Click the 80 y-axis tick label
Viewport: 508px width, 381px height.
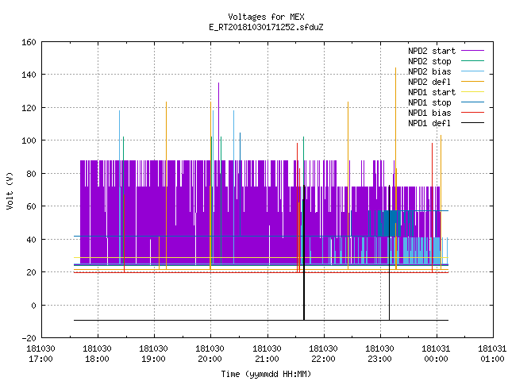click(31, 174)
